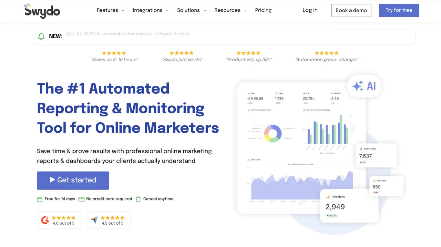
Task: Expand the Features dropdown chevron
Action: tap(123, 11)
